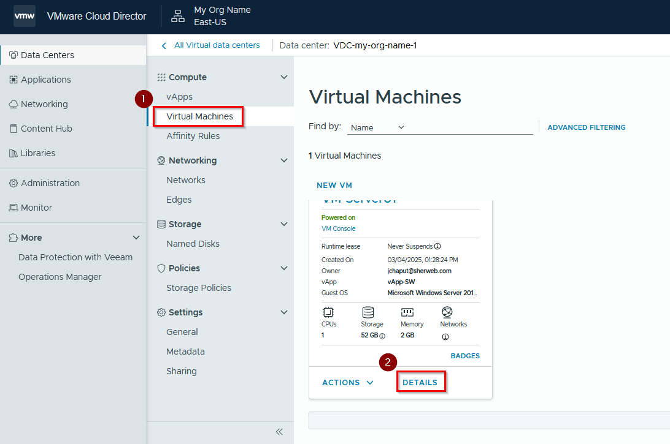670x444 pixels.
Task: Click the DETAILS button on VM card
Action: tap(420, 383)
